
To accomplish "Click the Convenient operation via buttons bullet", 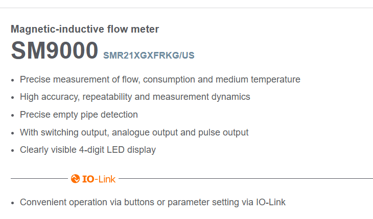I will (153, 202).
